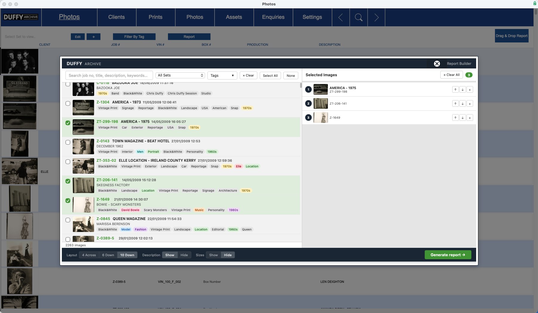The image size is (538, 313).
Task: Open the All Sets dropdown
Action: [x=180, y=75]
